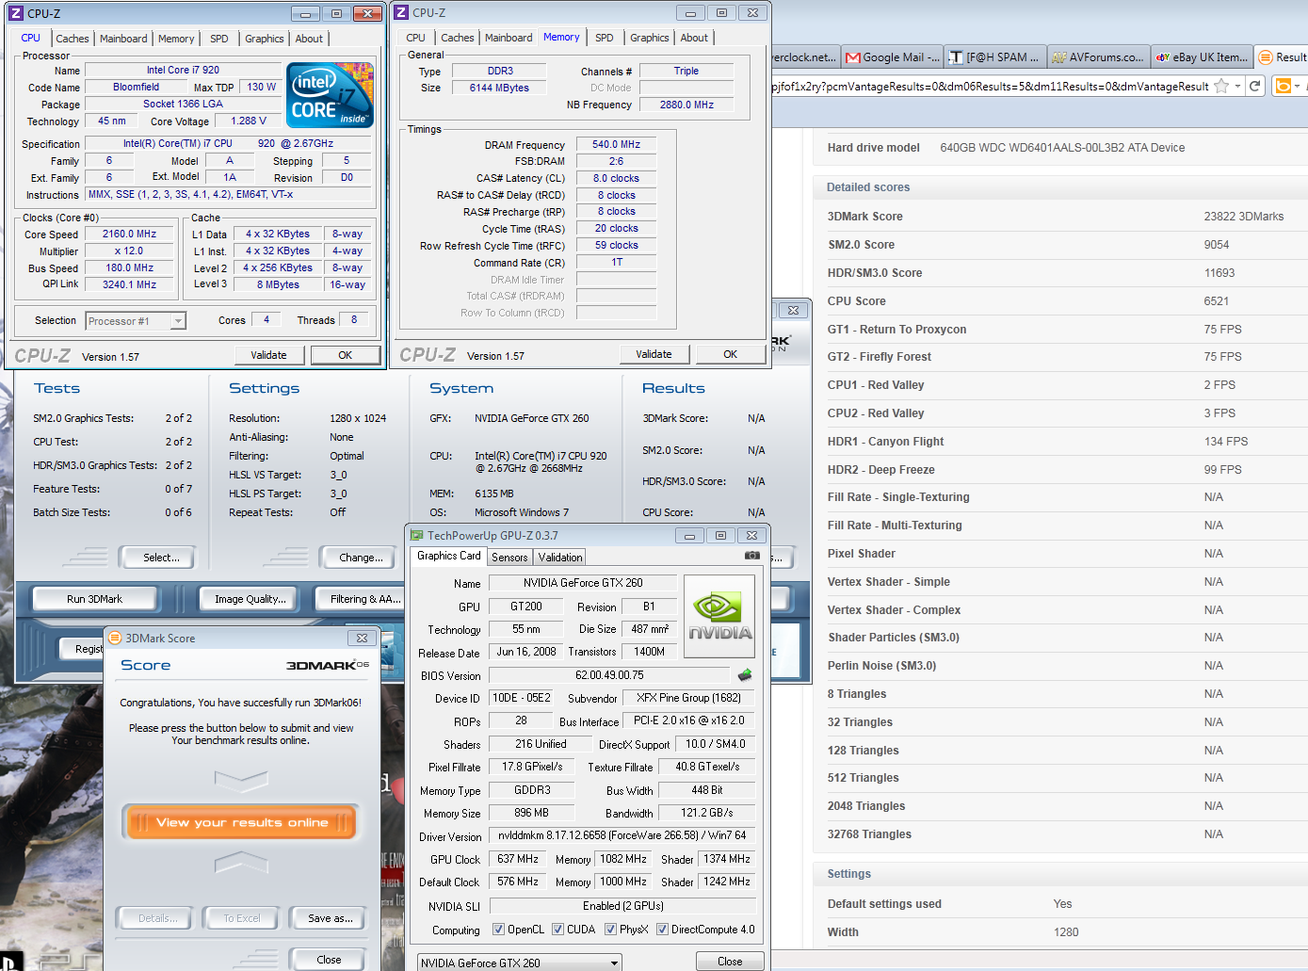Click the HDR/SM3.0 Score value 11693

coord(1219,273)
